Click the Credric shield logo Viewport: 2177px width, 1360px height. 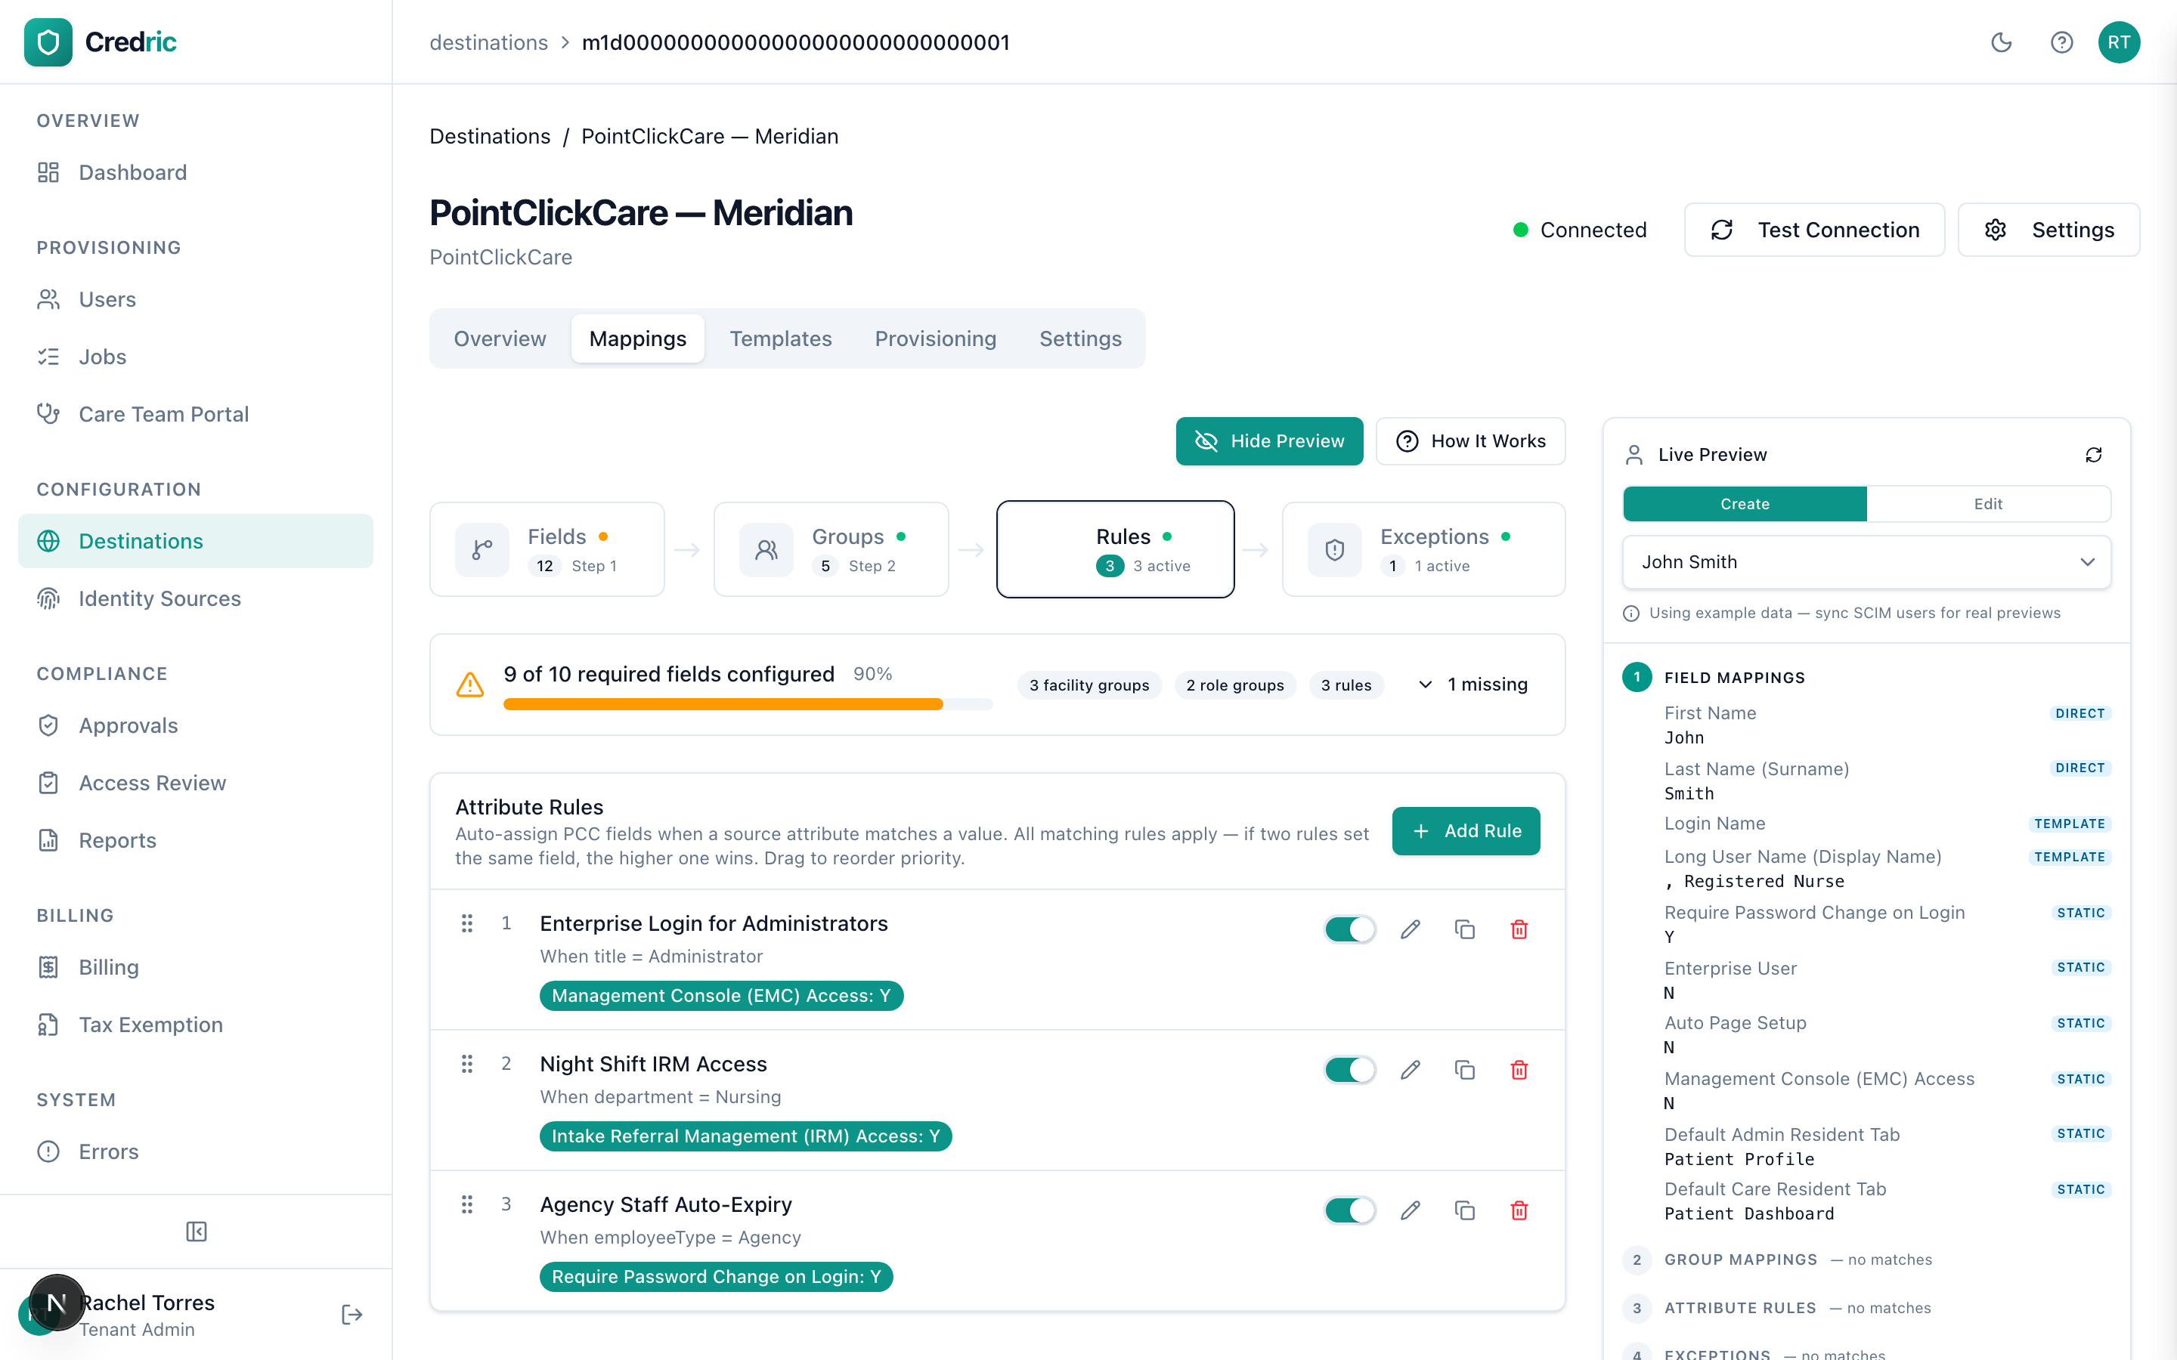(48, 42)
